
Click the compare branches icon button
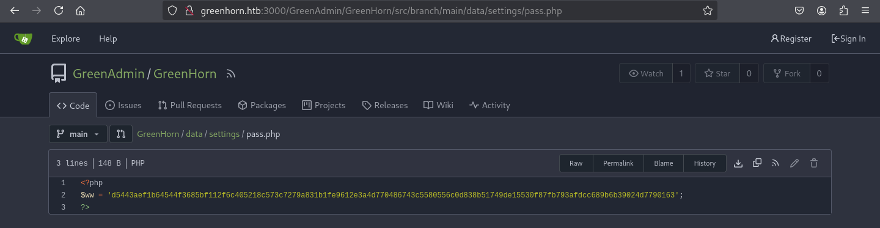pos(121,134)
